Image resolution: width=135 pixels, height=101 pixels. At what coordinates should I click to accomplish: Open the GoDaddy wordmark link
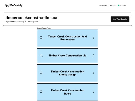[16, 6]
